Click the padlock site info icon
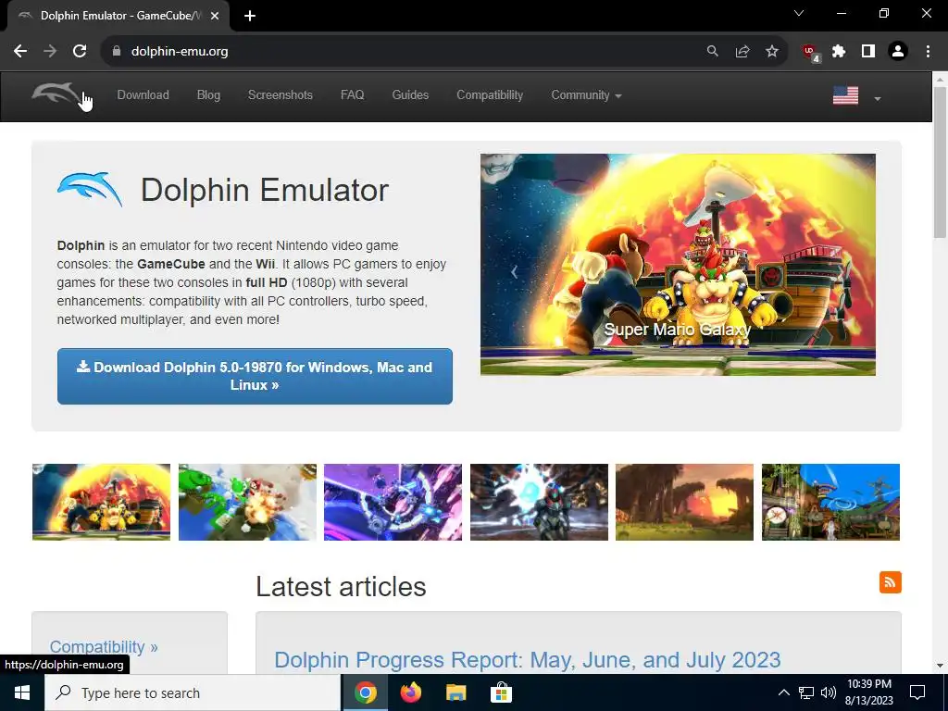This screenshot has height=711, width=948. (x=117, y=52)
